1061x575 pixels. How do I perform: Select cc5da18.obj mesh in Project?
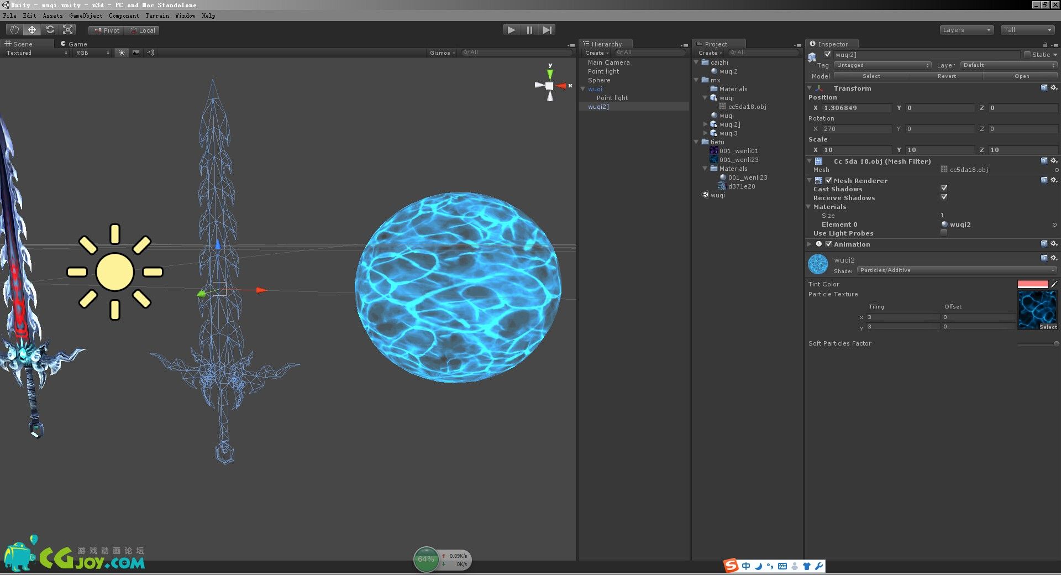tap(747, 107)
